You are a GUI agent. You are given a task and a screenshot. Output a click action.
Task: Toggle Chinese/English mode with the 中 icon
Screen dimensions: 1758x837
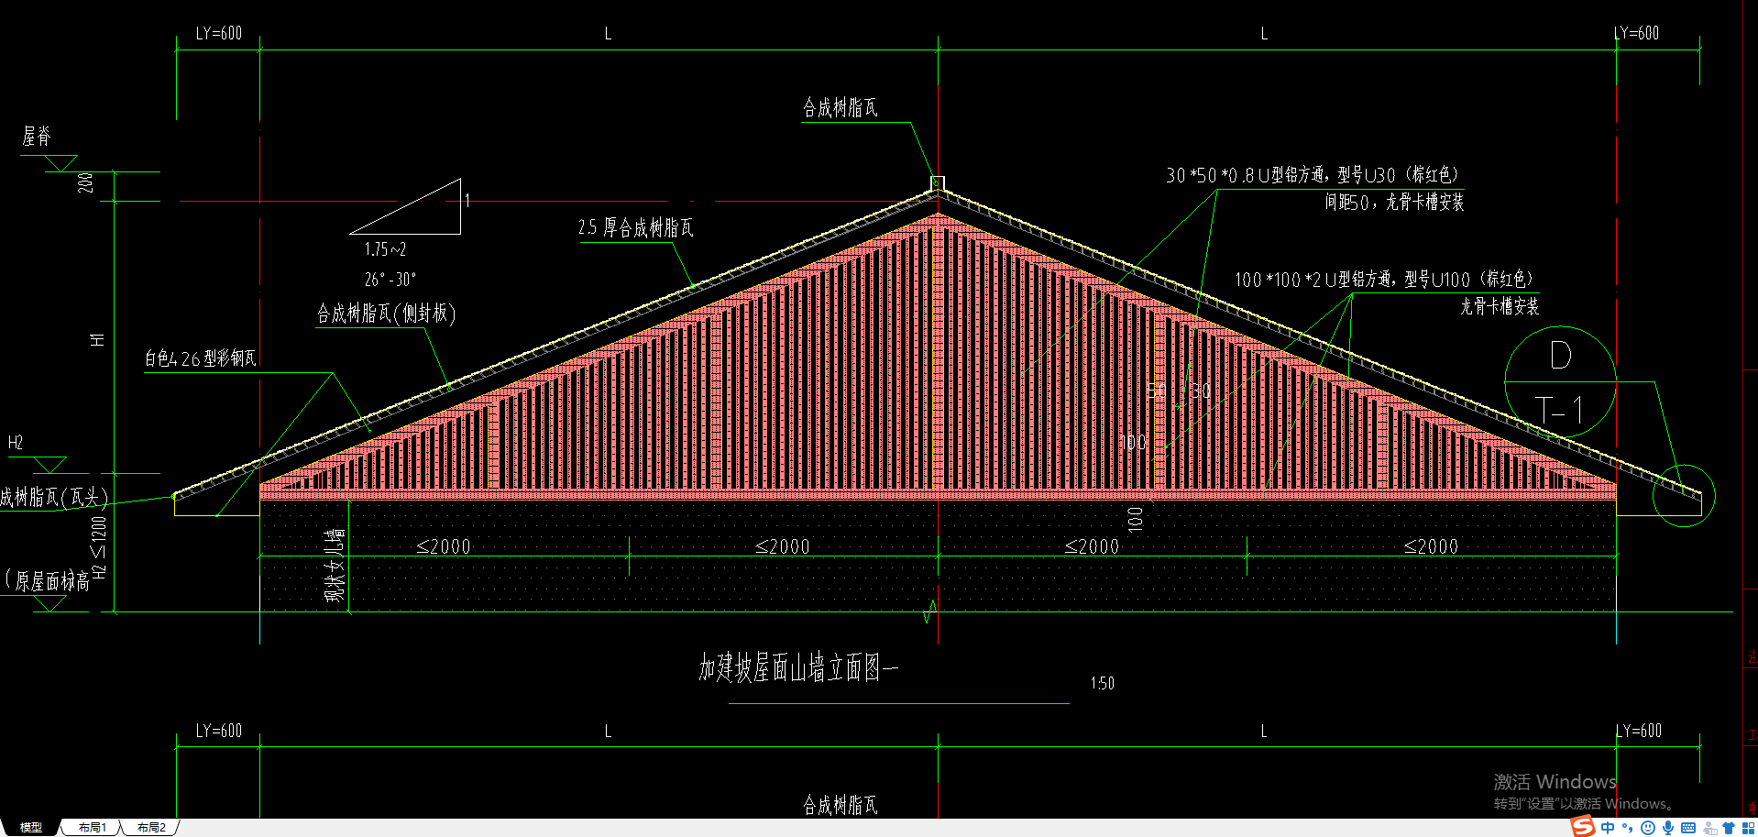click(x=1608, y=828)
